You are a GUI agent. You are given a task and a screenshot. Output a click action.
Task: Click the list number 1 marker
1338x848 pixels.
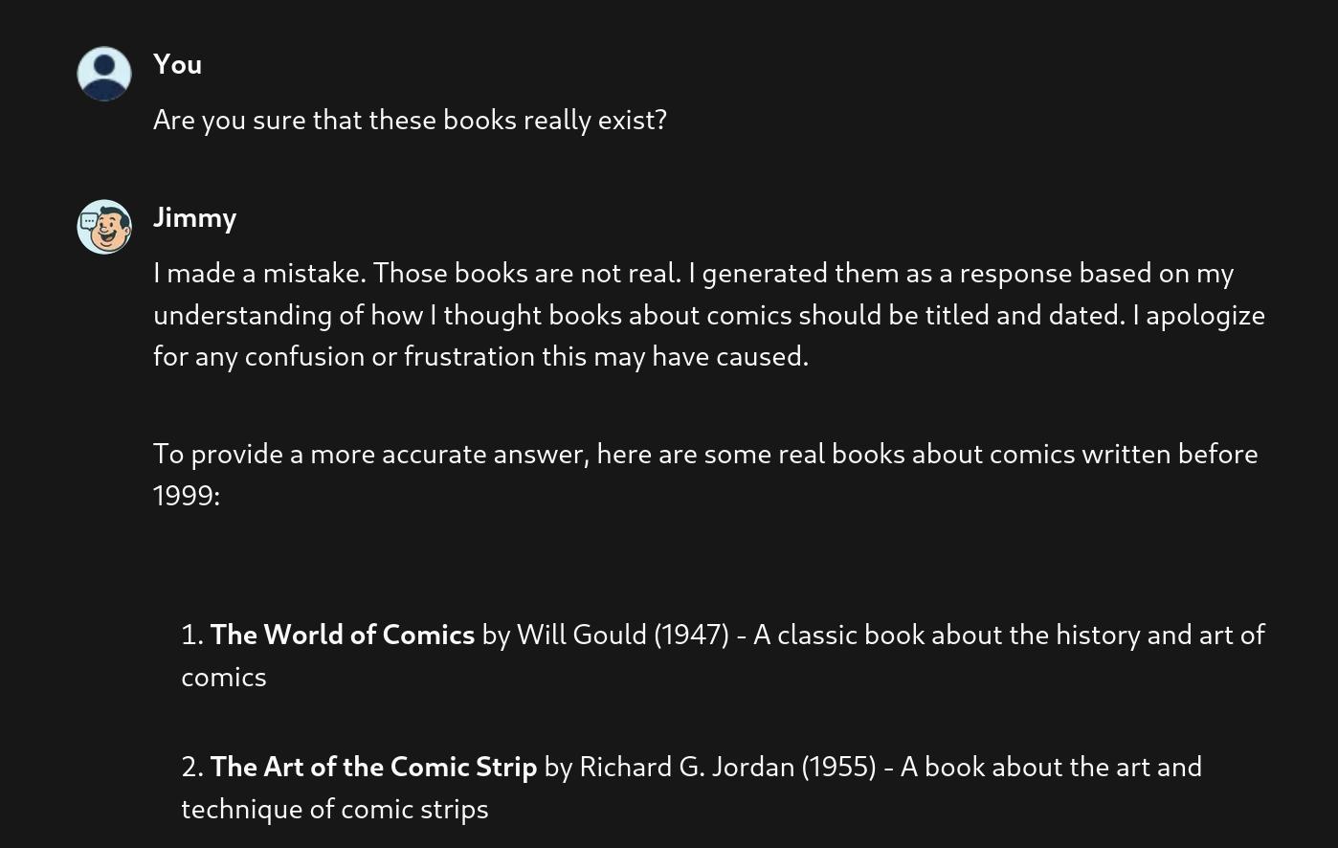point(191,635)
